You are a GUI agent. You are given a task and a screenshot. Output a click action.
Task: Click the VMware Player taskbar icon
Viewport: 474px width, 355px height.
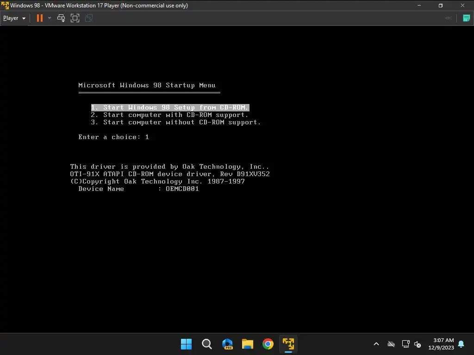tap(288, 344)
